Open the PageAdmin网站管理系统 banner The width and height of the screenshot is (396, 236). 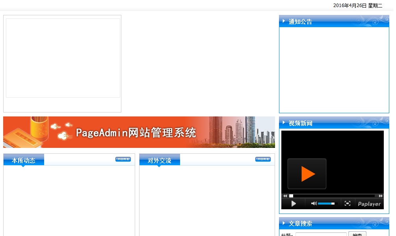click(139, 132)
